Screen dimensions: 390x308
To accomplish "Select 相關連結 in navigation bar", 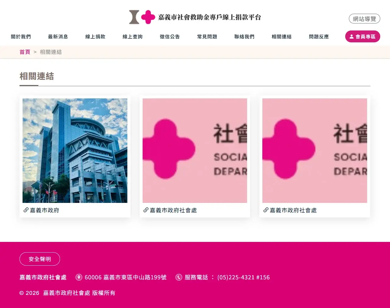I will (282, 37).
